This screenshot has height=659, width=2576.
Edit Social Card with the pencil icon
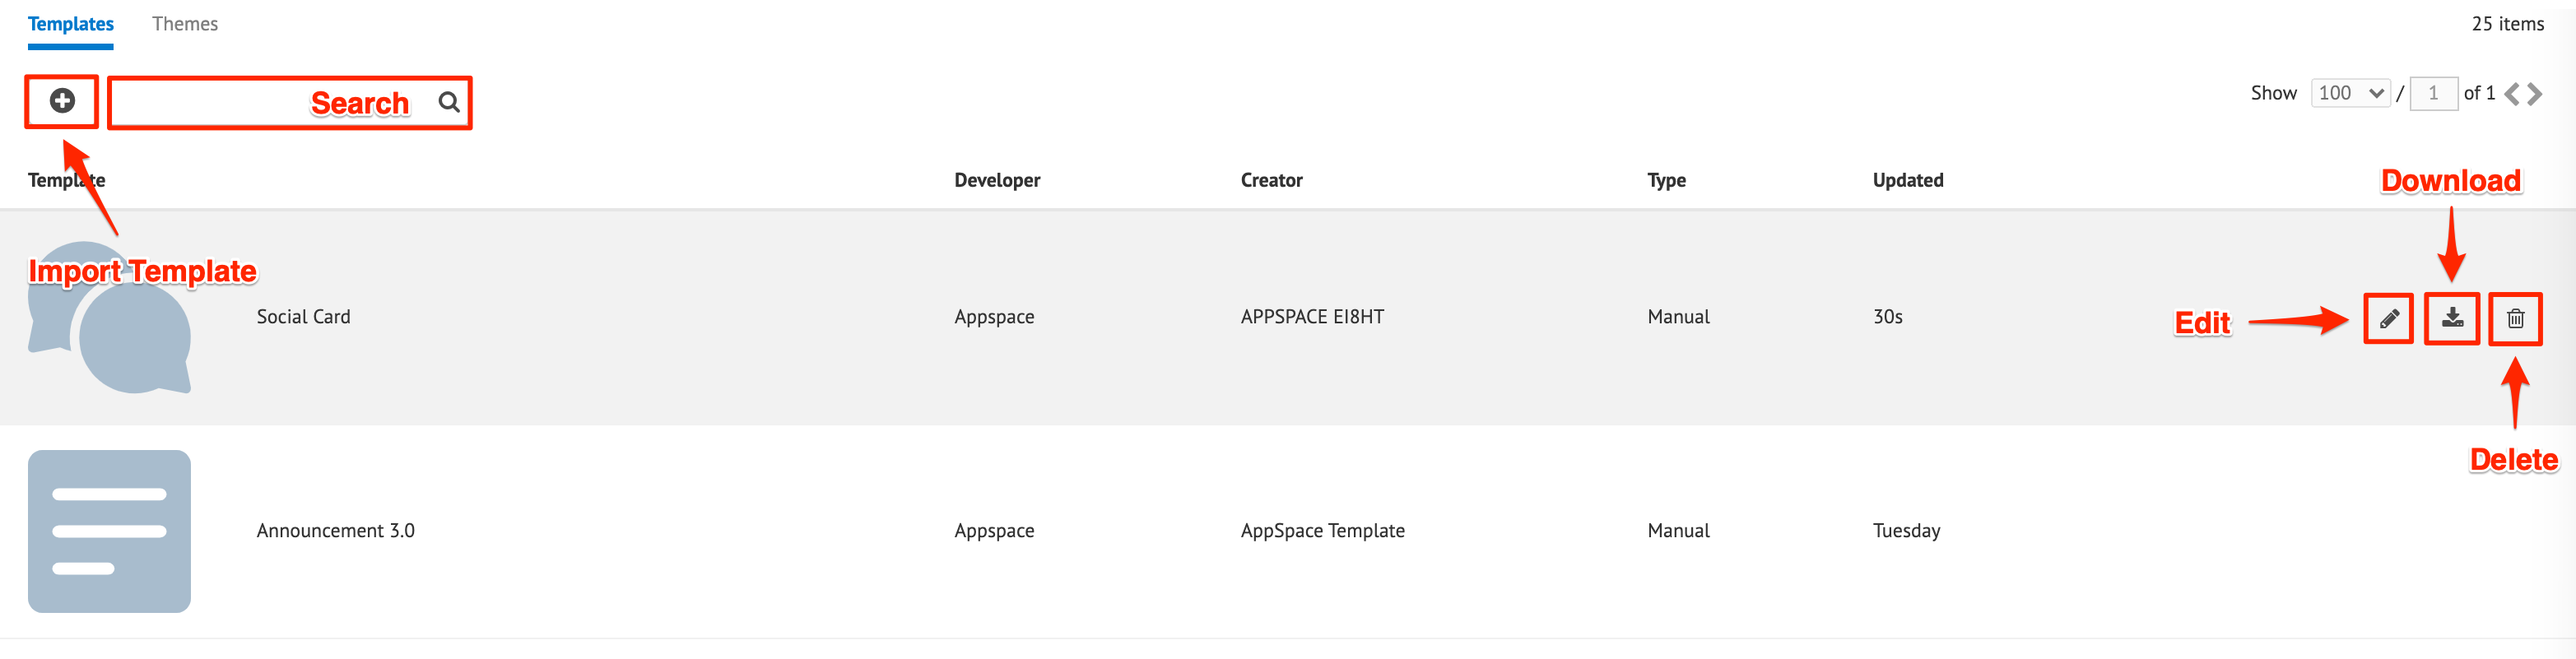pos(2388,319)
